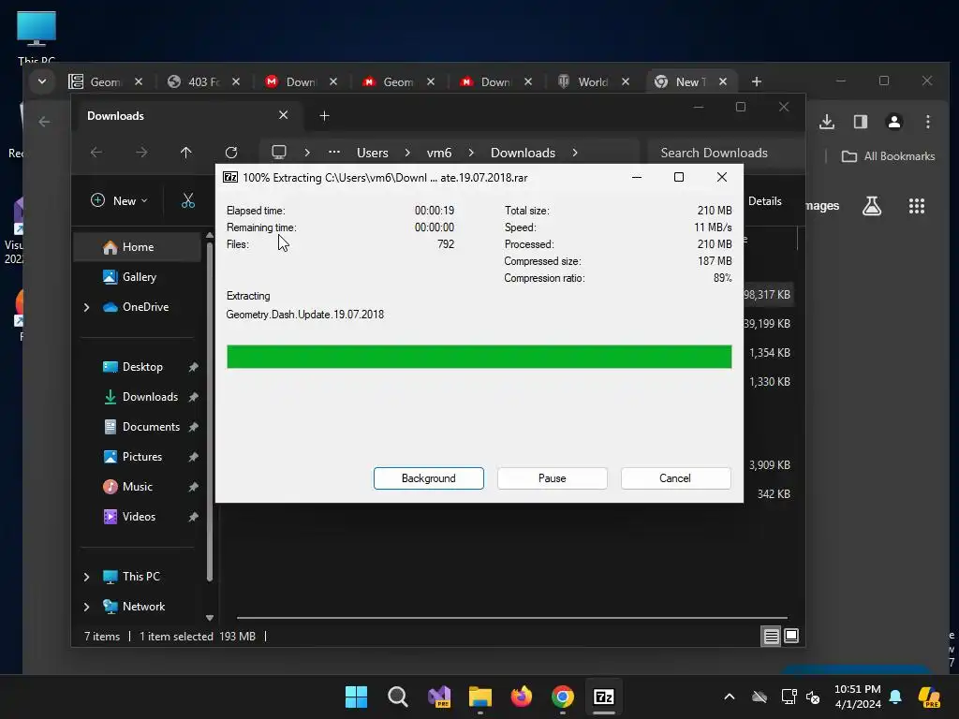
Task: Open pinned Videos folder
Action: point(139,517)
